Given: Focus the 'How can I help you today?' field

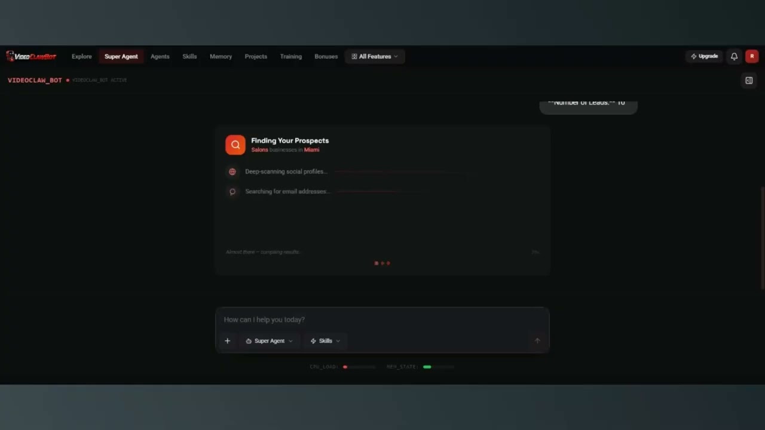Looking at the screenshot, I should point(382,320).
